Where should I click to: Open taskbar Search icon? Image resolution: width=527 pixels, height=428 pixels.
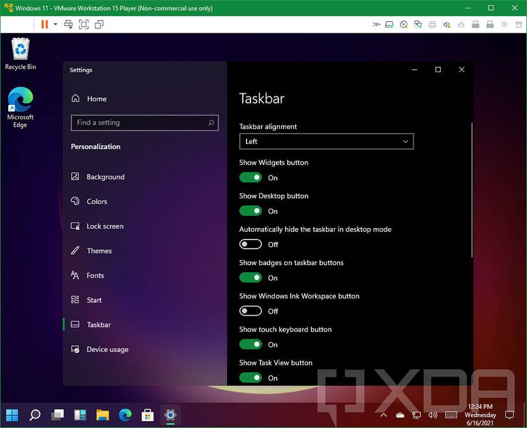tap(34, 415)
